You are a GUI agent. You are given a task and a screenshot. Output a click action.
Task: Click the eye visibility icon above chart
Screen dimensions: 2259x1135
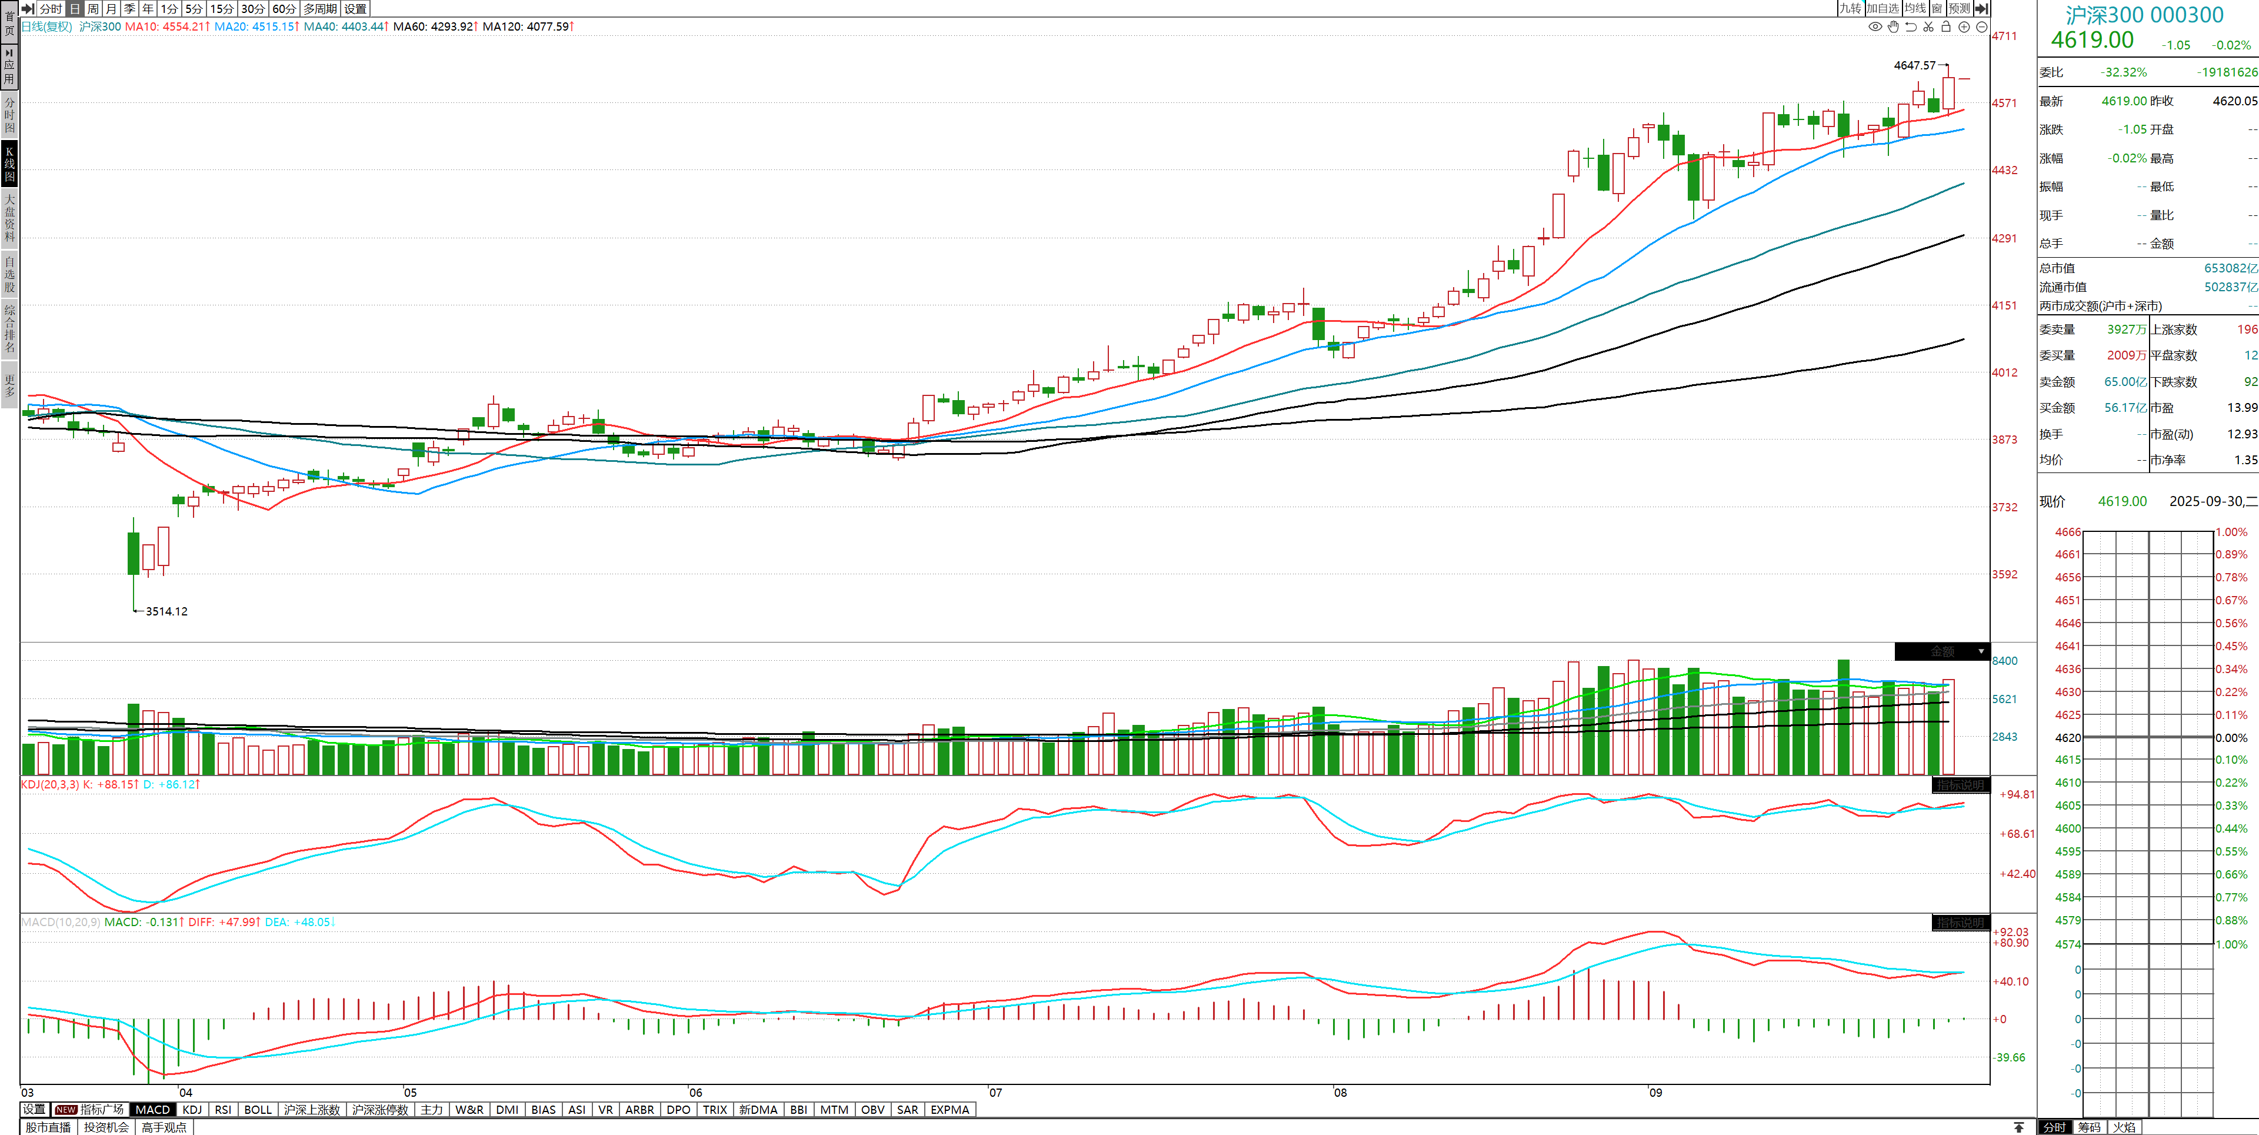point(1875,26)
